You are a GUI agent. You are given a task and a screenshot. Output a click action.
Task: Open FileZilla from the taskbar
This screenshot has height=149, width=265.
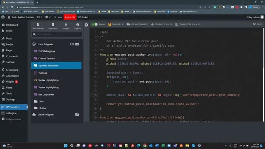tap(132, 146)
